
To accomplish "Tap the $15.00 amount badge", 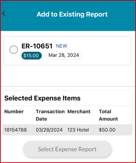I will [32, 56].
